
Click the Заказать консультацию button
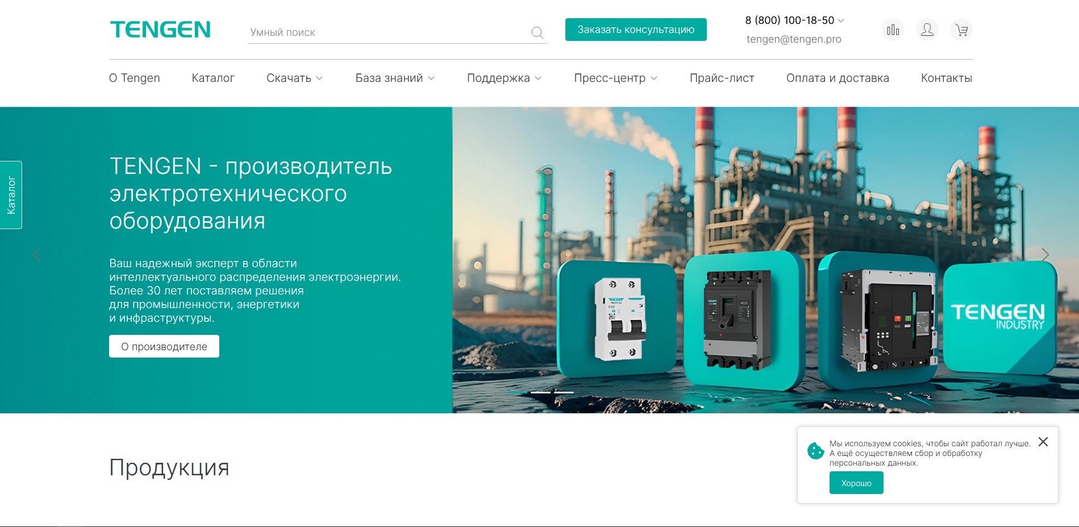click(636, 30)
